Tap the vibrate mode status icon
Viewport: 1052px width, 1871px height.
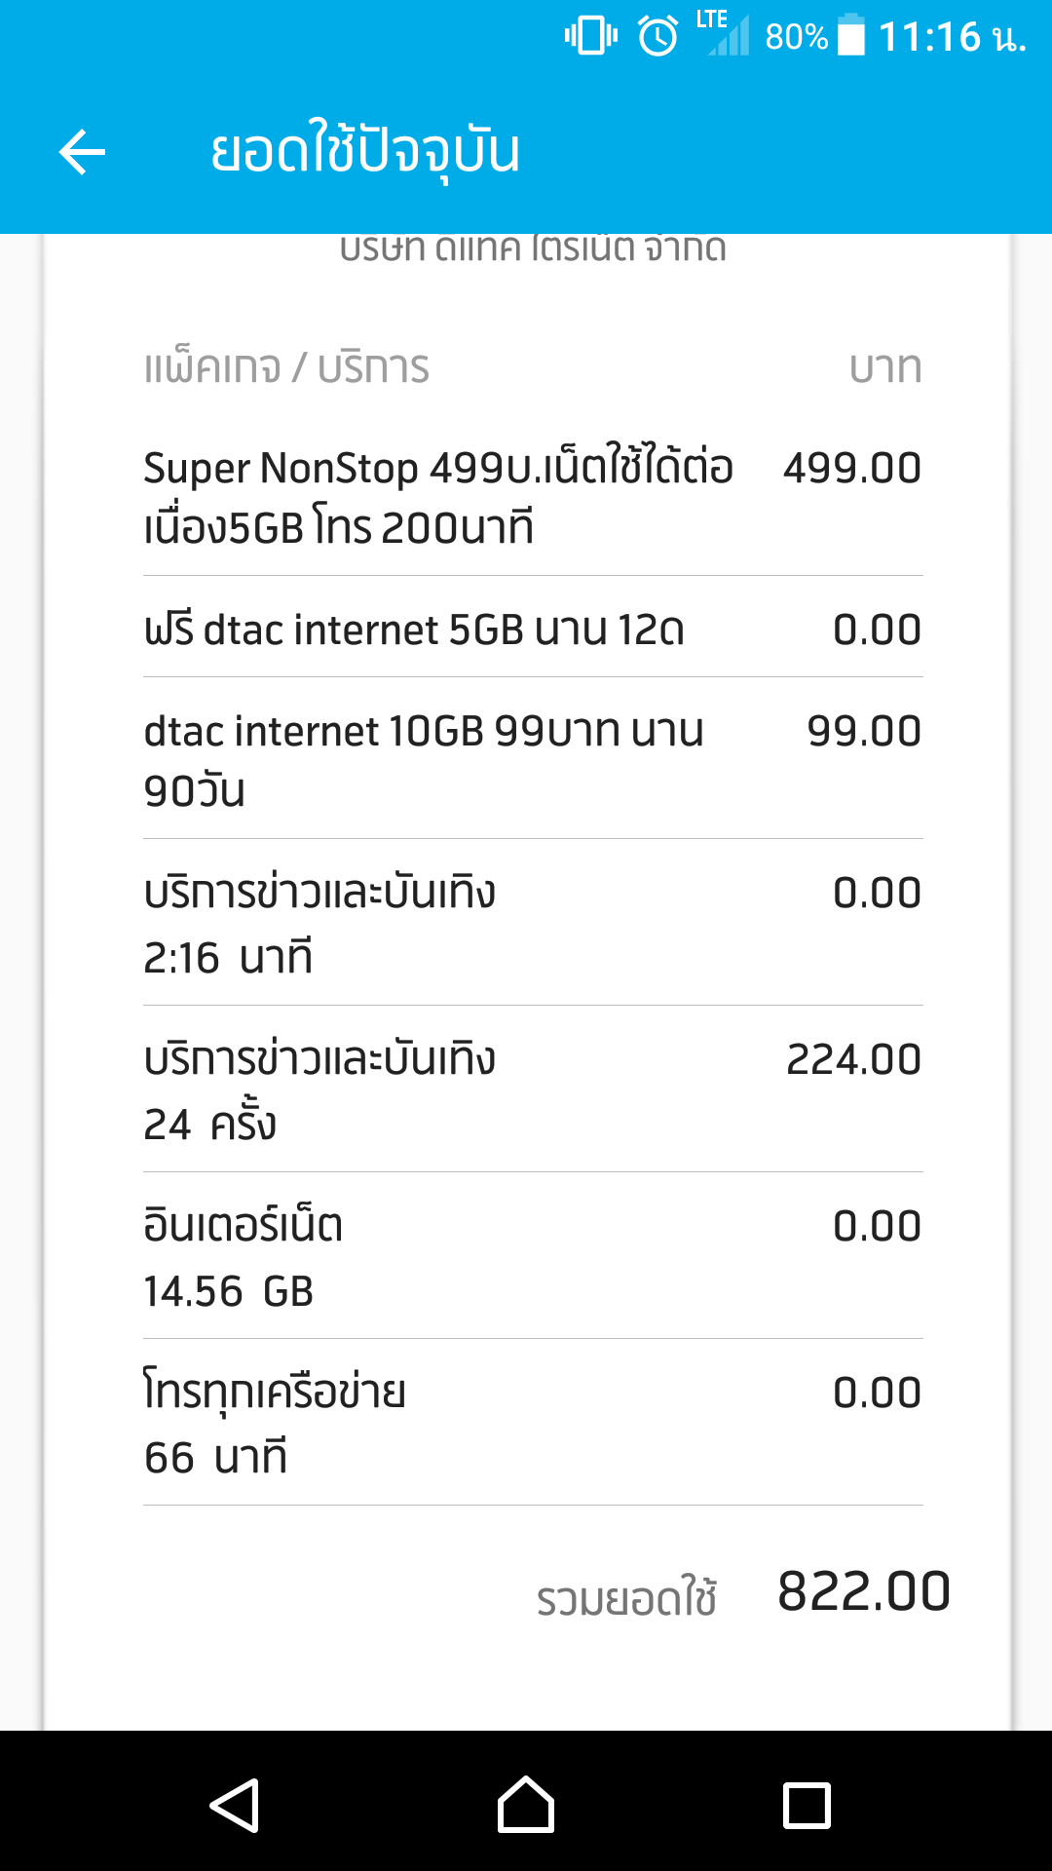[590, 37]
